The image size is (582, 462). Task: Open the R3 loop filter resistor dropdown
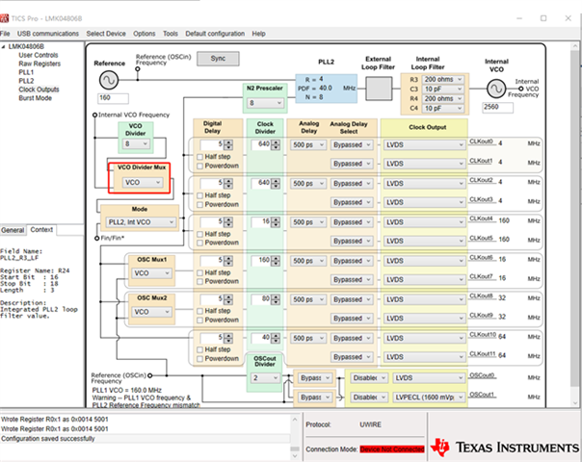click(x=443, y=79)
